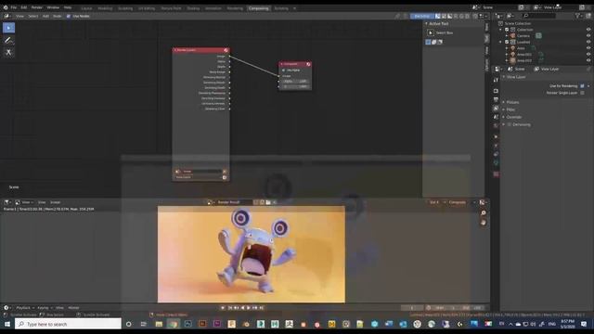
Task: Collapse the Active Tool panel
Action: pos(426,23)
